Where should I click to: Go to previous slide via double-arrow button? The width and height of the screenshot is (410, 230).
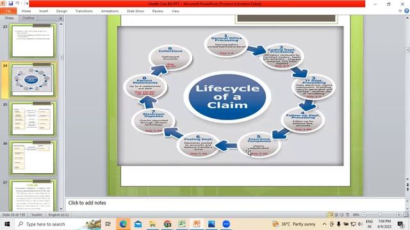407,185
